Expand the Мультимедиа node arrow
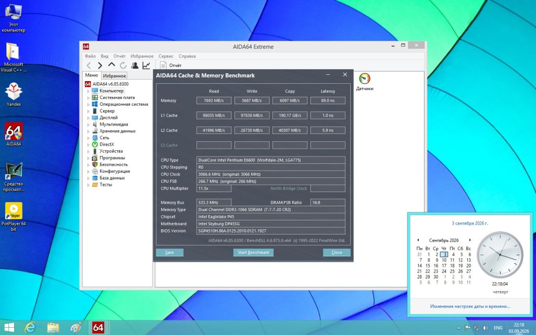536x335 pixels. click(88, 125)
